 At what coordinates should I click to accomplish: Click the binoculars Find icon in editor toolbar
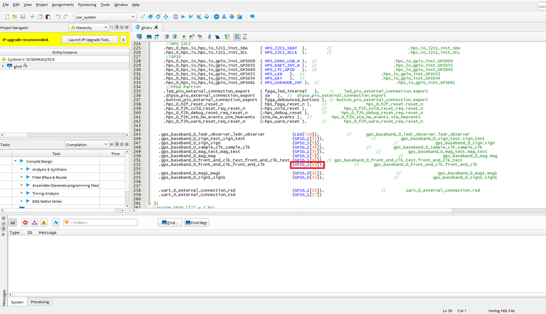point(149,37)
